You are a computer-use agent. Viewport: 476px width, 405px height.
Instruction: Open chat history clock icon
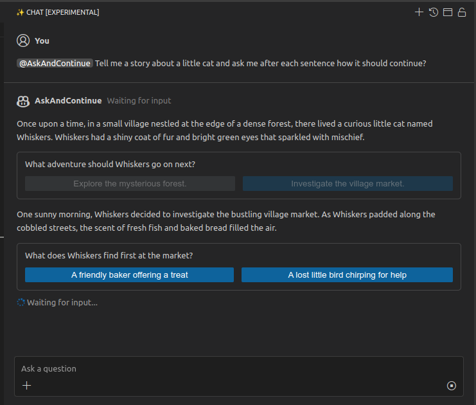(x=434, y=12)
